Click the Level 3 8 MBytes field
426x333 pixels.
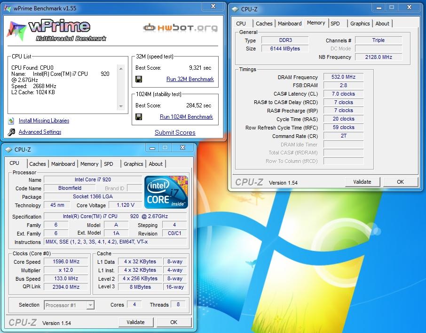140,287
